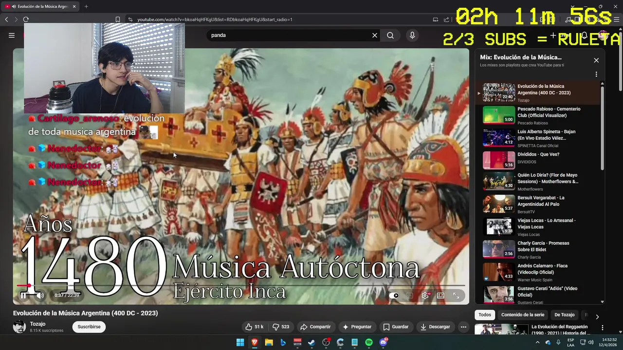This screenshot has height=350, width=623.
Task: Open a new browser tab
Action: [86, 6]
